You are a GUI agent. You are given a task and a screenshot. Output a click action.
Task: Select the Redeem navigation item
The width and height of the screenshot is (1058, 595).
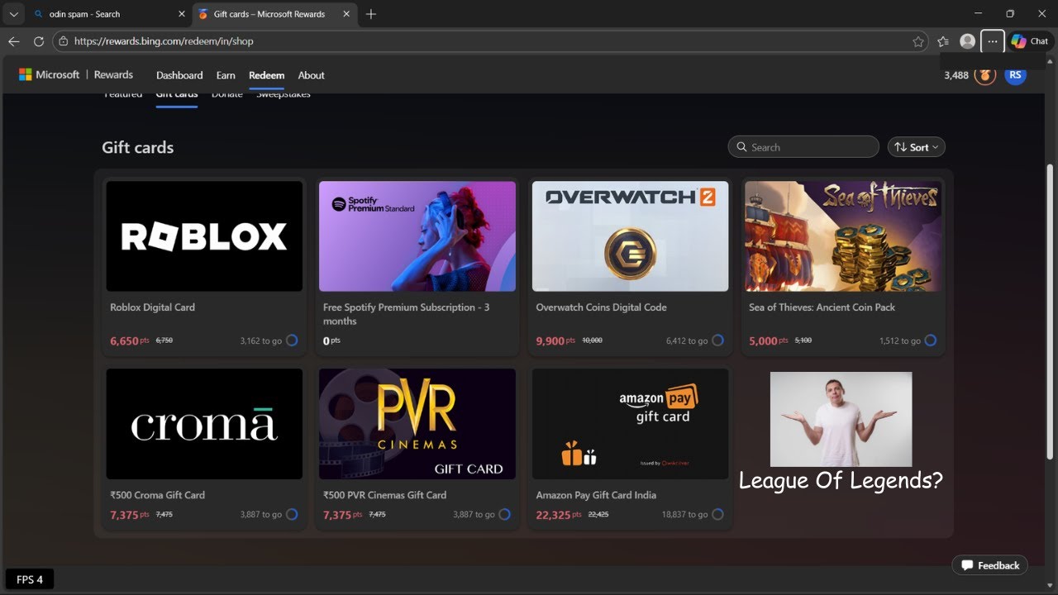tap(266, 75)
